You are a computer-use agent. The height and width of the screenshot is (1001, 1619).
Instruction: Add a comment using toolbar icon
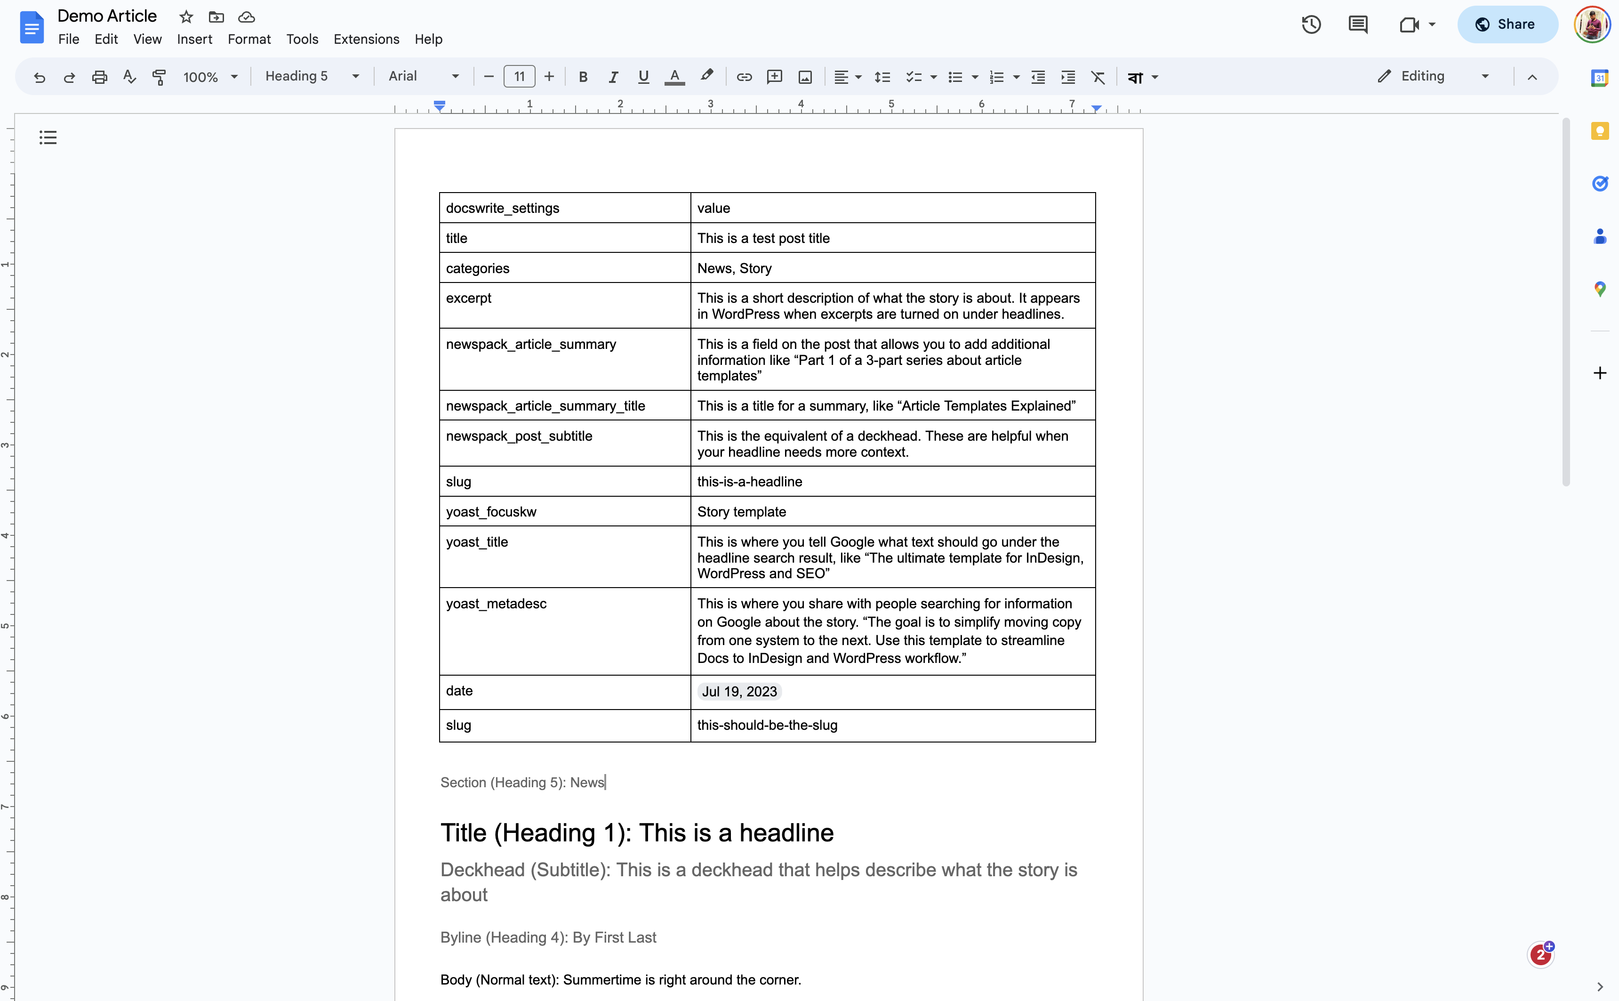coord(774,76)
